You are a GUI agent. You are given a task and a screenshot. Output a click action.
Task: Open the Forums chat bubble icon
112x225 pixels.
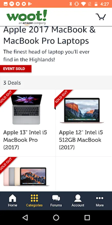click(x=56, y=198)
